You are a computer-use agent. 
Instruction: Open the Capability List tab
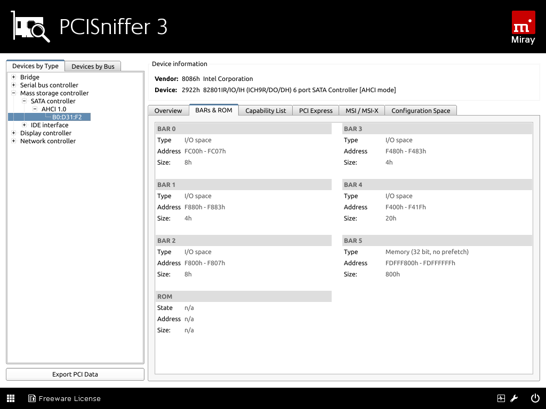click(x=266, y=111)
